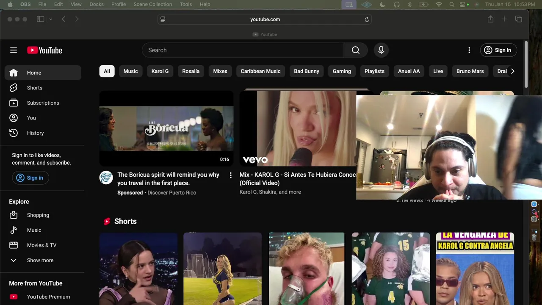542x305 pixels.
Task: Open options menu for Boricua ad
Action: [230, 175]
